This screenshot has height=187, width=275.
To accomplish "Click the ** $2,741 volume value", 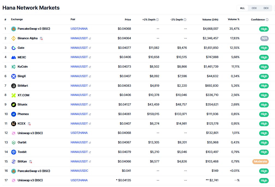I will [x=212, y=180].
